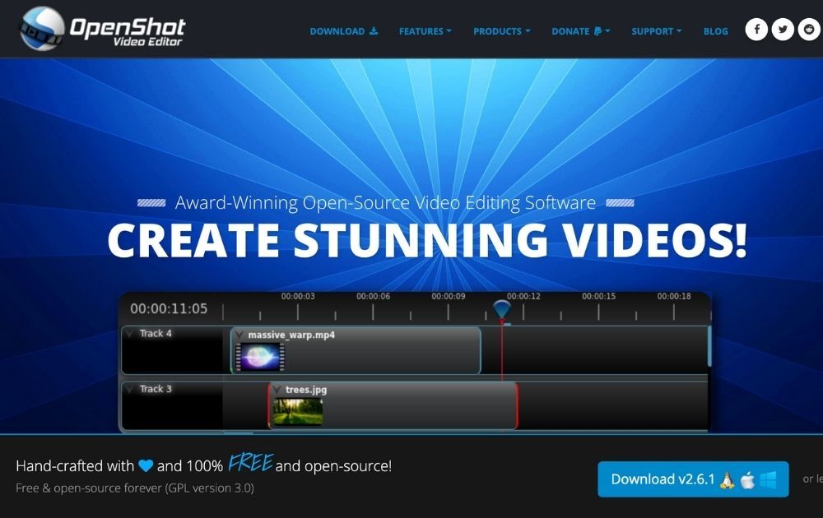Click the 00:00:06 ruler mark
Viewport: 823px width, 518px height.
tap(373, 296)
